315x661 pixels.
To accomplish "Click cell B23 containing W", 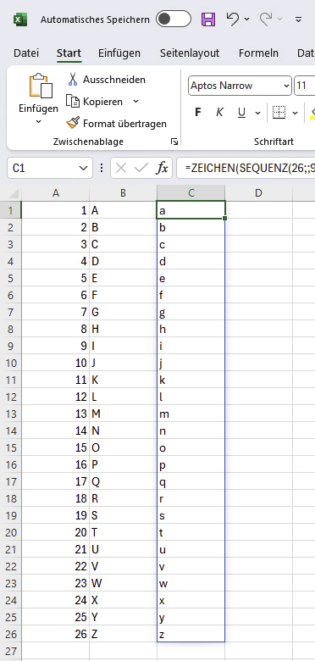I will (123, 583).
